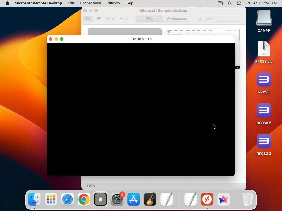
Task: Open GarageBand from the Dock
Action: tap(150, 199)
